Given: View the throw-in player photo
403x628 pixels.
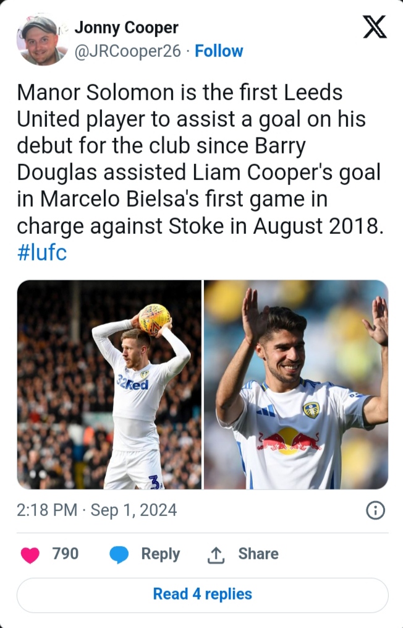Looking at the screenshot, I should tap(109, 384).
